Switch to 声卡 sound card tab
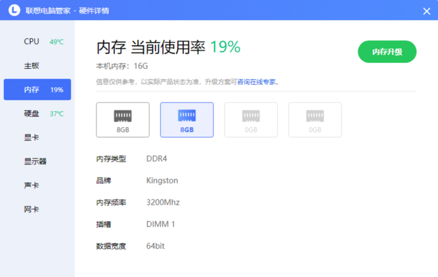Screen dimensions: 438x277 (32, 186)
